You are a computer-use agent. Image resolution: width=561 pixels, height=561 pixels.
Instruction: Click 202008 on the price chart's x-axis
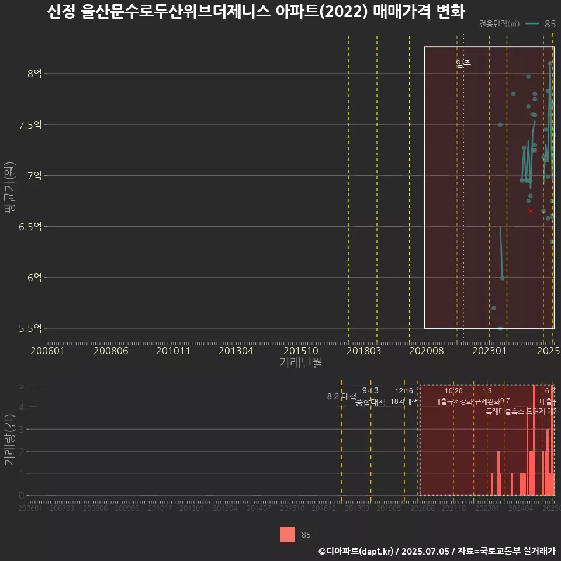pyautogui.click(x=427, y=350)
